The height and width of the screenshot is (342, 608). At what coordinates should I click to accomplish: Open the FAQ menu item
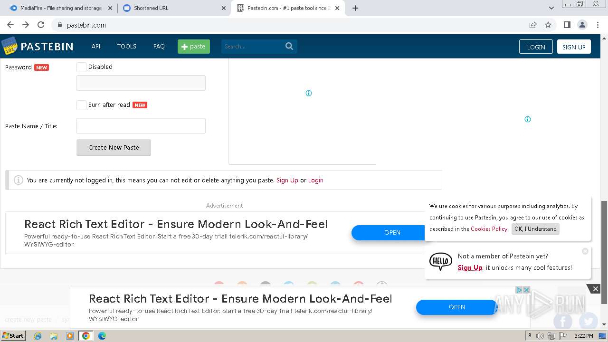tap(159, 46)
